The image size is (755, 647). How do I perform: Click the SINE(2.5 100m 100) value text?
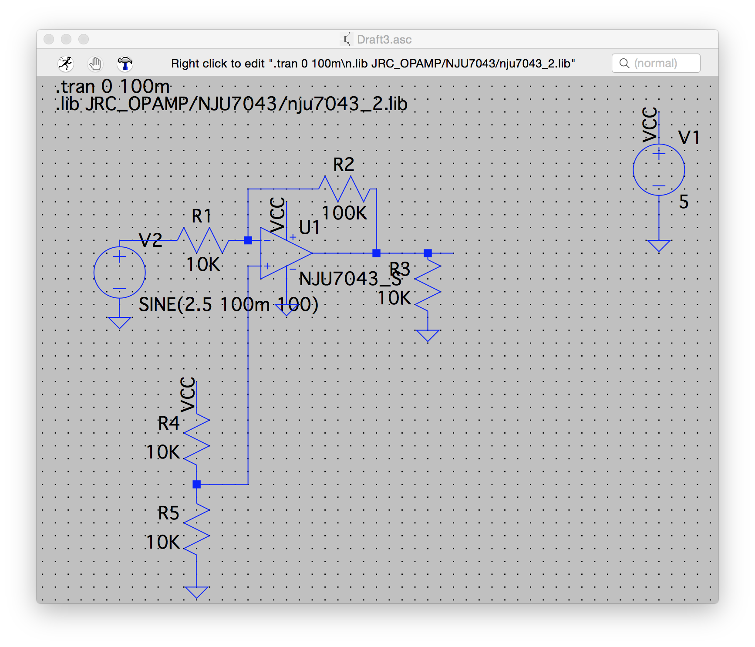pos(228,305)
